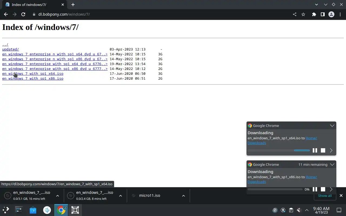Viewport: 346px width, 216px height.
Task: Collapse the x64.iso notification chevron
Action: coord(332,126)
